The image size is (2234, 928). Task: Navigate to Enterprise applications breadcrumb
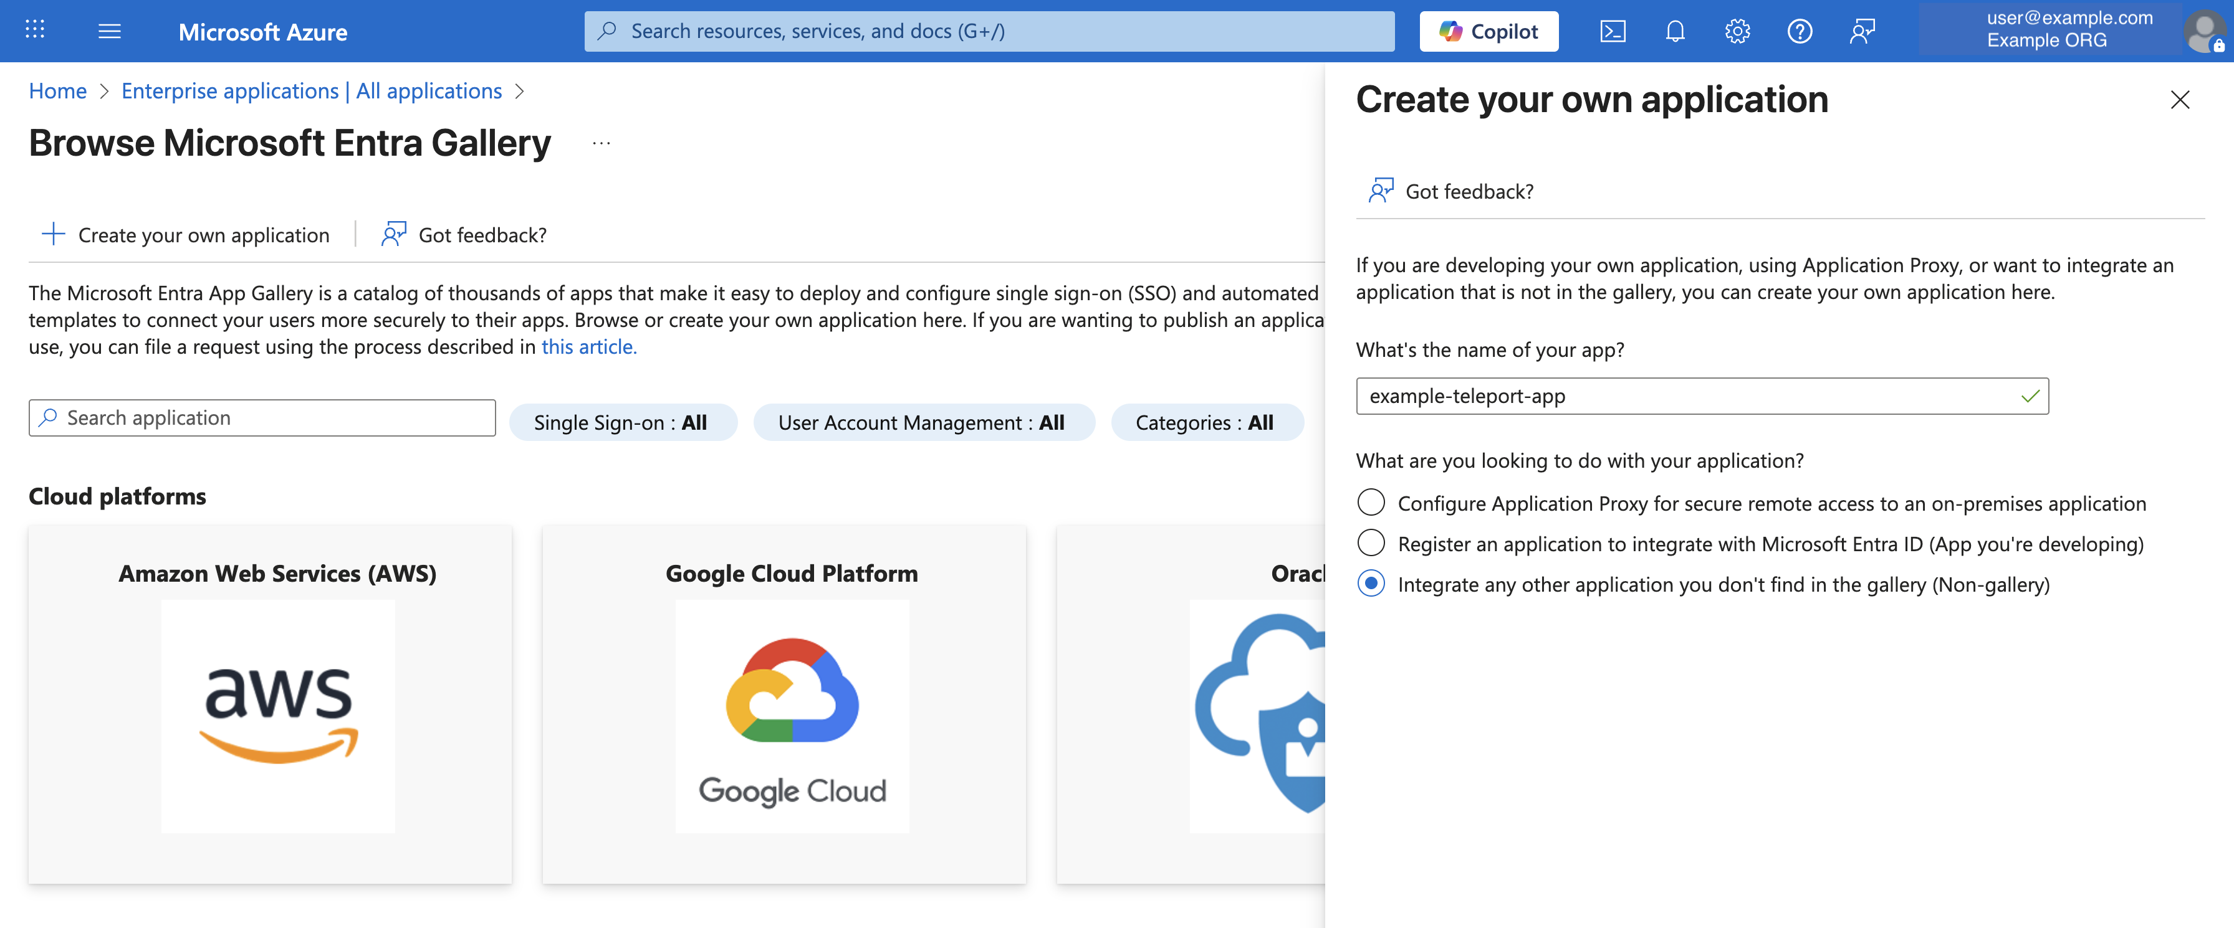point(311,90)
